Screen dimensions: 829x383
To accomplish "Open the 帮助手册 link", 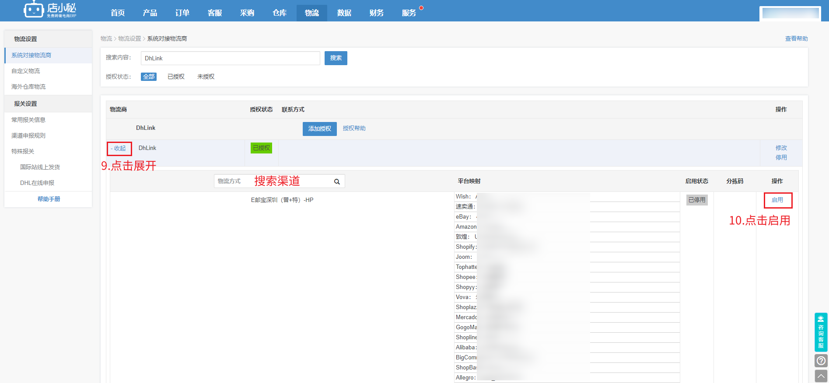I will [49, 199].
